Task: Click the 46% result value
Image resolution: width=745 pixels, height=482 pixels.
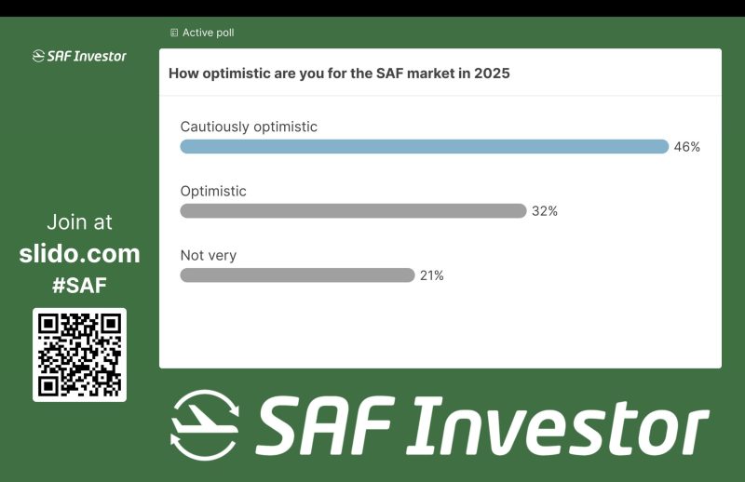Action: coord(686,147)
